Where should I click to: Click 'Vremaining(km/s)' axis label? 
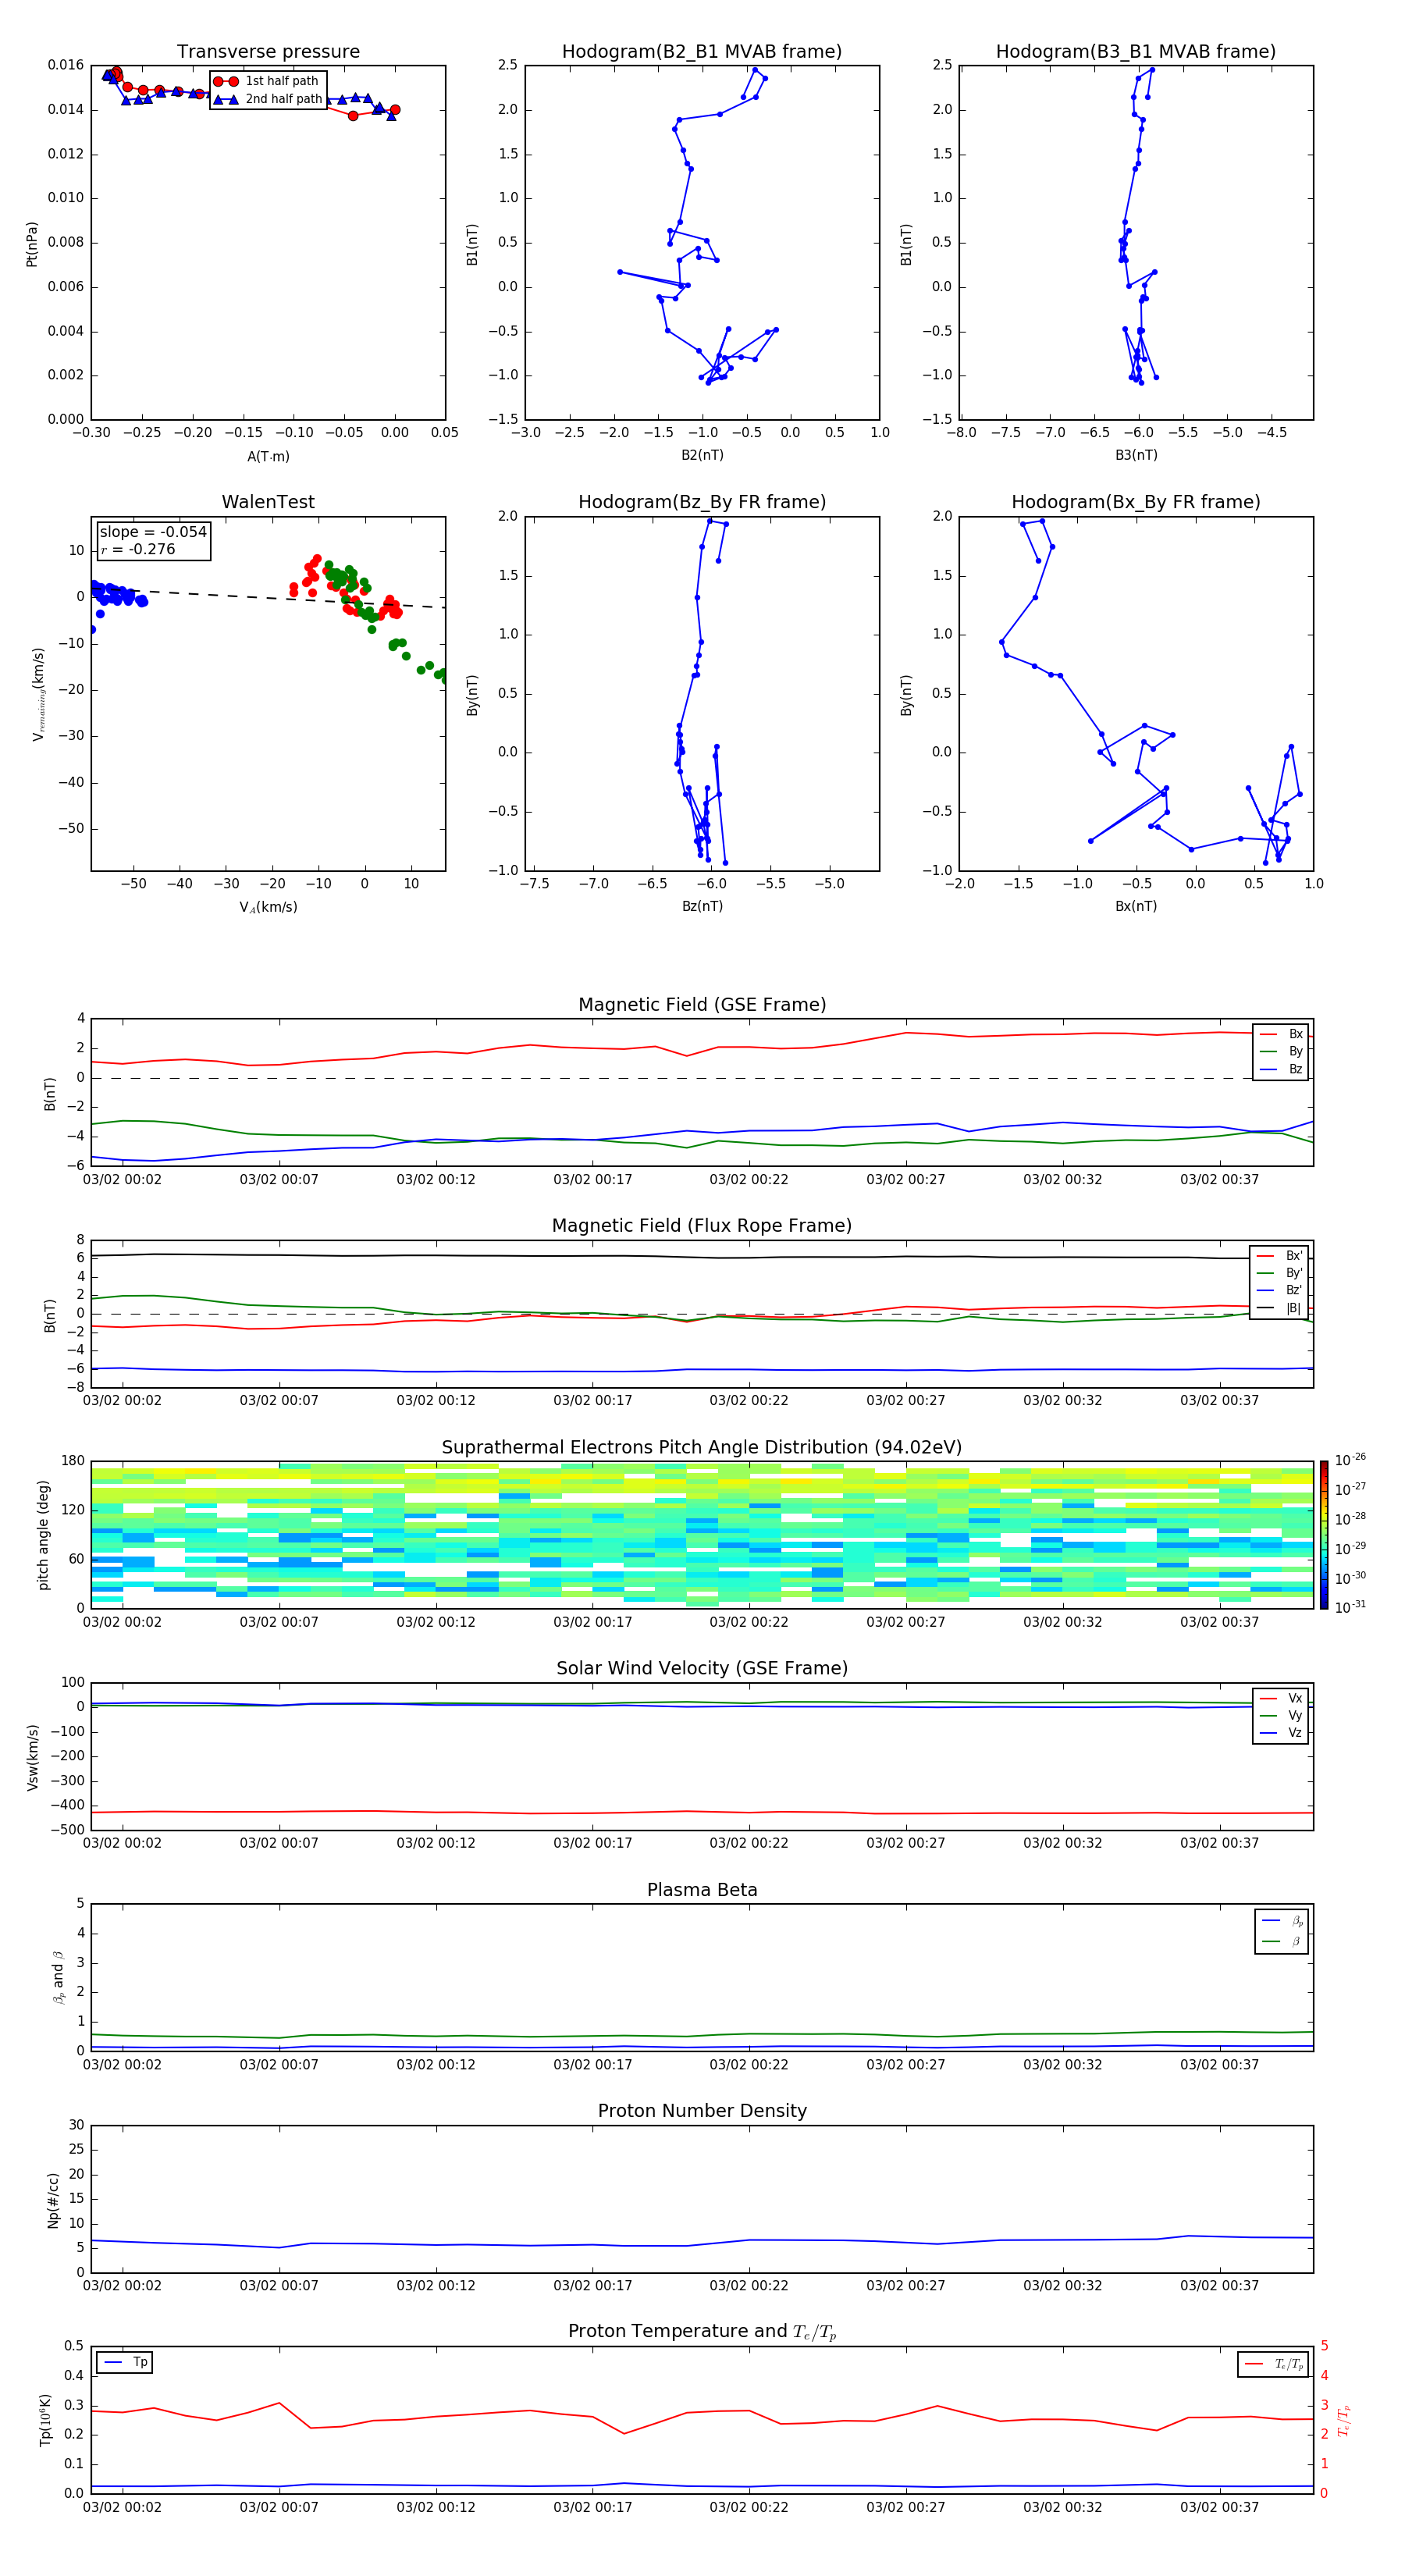click(x=38, y=694)
